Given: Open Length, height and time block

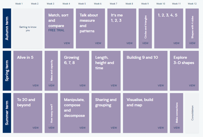Looking at the screenshot, I should pyautogui.click(x=106, y=71).
